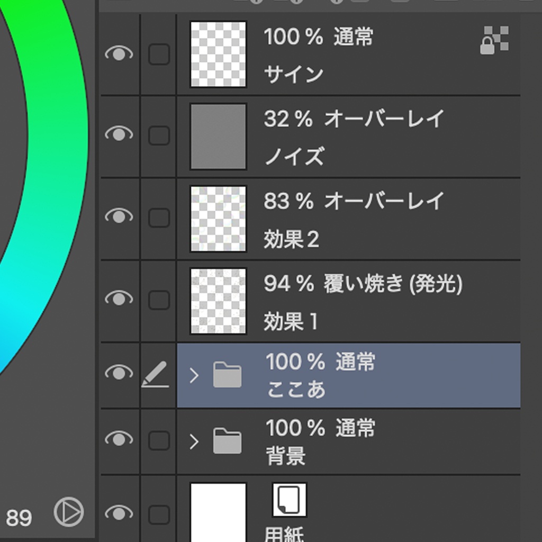This screenshot has width=542, height=542.
Task: Click the paper icon on 用紙 layer
Action: point(290,500)
